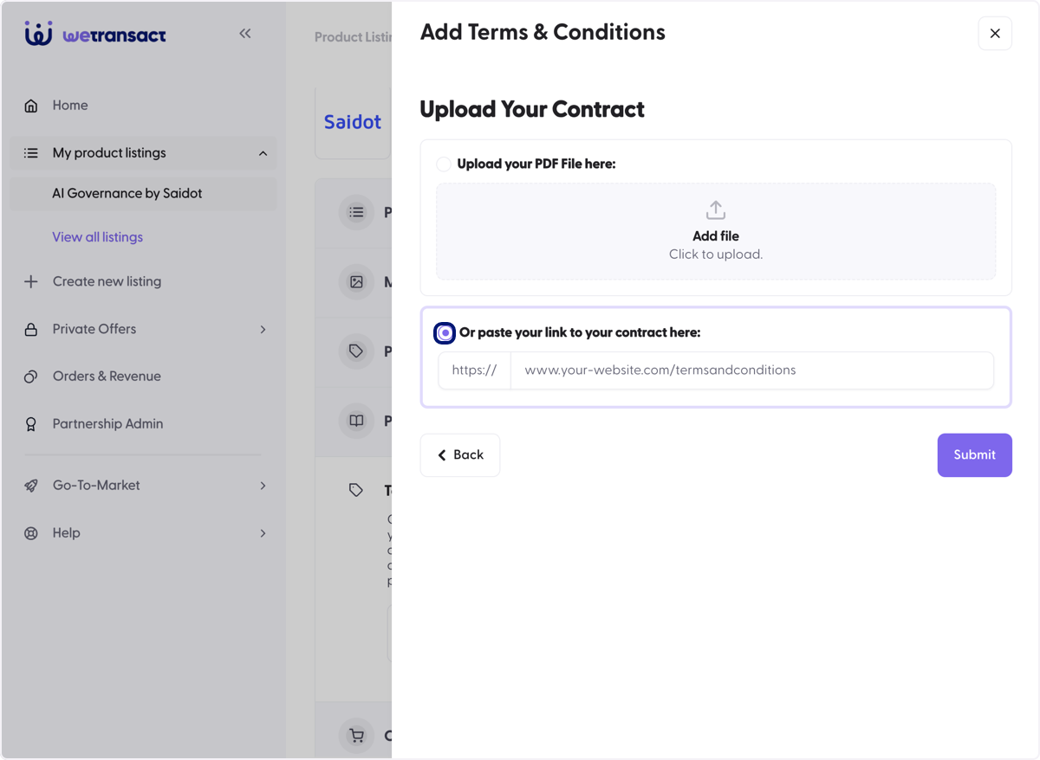Image resolution: width=1040 pixels, height=760 pixels.
Task: Expand Go-To-Market submenu arrow
Action: click(x=263, y=486)
